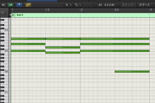Screen dimensions: 155x103
Task: Click ruler marker 2.3
Action: click(x=117, y=10)
